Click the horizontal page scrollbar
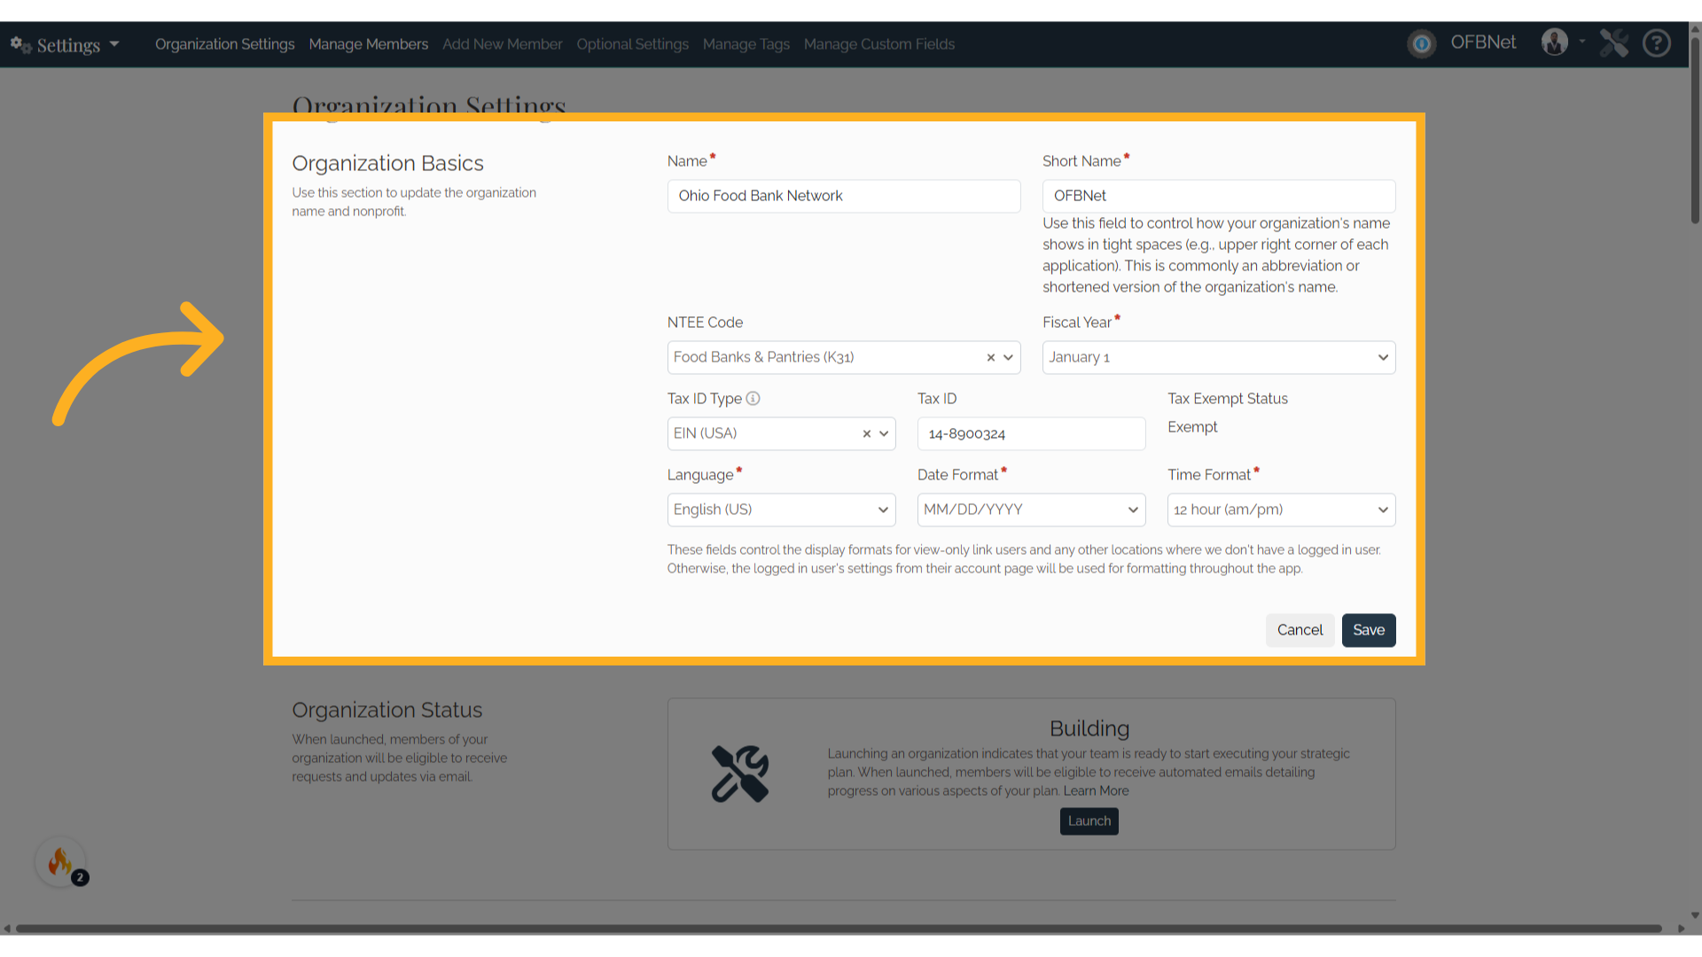This screenshot has height=957, width=1702. tap(839, 929)
